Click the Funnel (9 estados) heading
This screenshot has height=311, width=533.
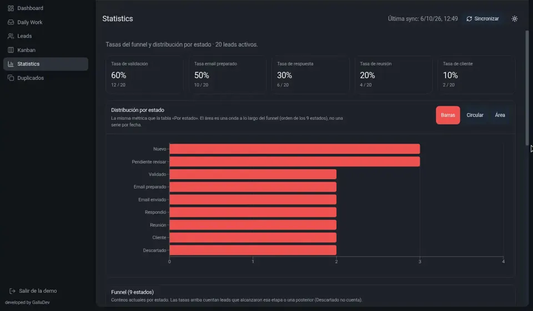132,292
